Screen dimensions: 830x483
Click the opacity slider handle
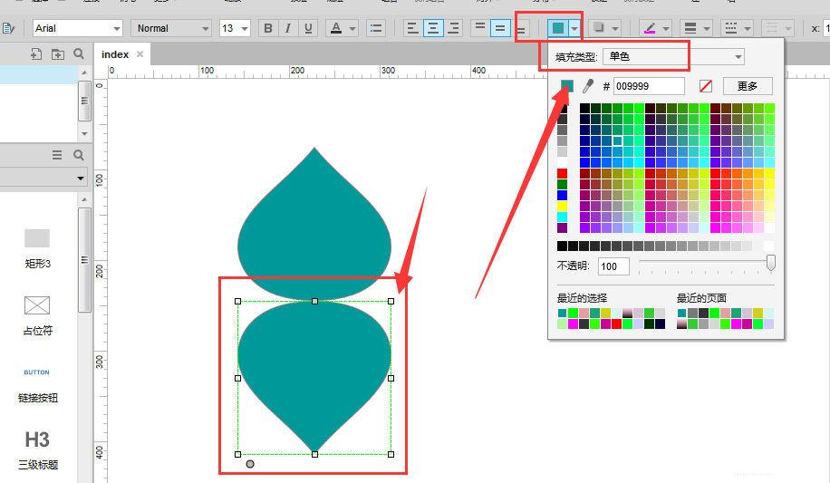point(771,262)
